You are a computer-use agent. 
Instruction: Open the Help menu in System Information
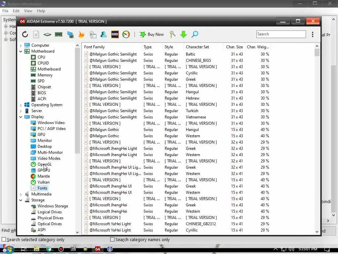[41, 11]
